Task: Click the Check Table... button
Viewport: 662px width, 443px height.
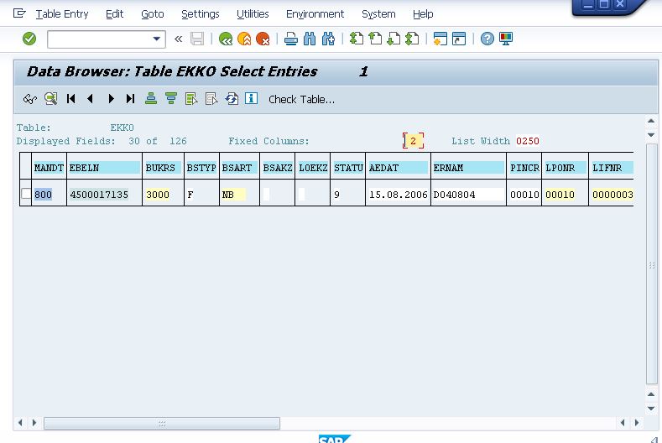Action: 301,100
